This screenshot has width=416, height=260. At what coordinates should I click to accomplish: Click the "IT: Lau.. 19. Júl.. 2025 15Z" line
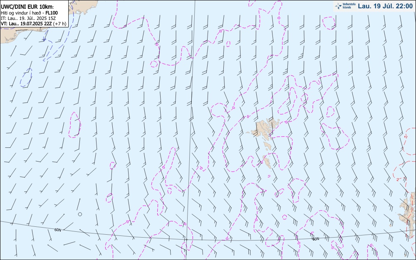(x=28, y=18)
